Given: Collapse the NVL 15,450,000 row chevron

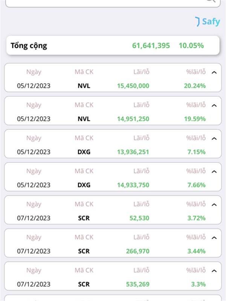Looking at the screenshot, I should 214,72.
